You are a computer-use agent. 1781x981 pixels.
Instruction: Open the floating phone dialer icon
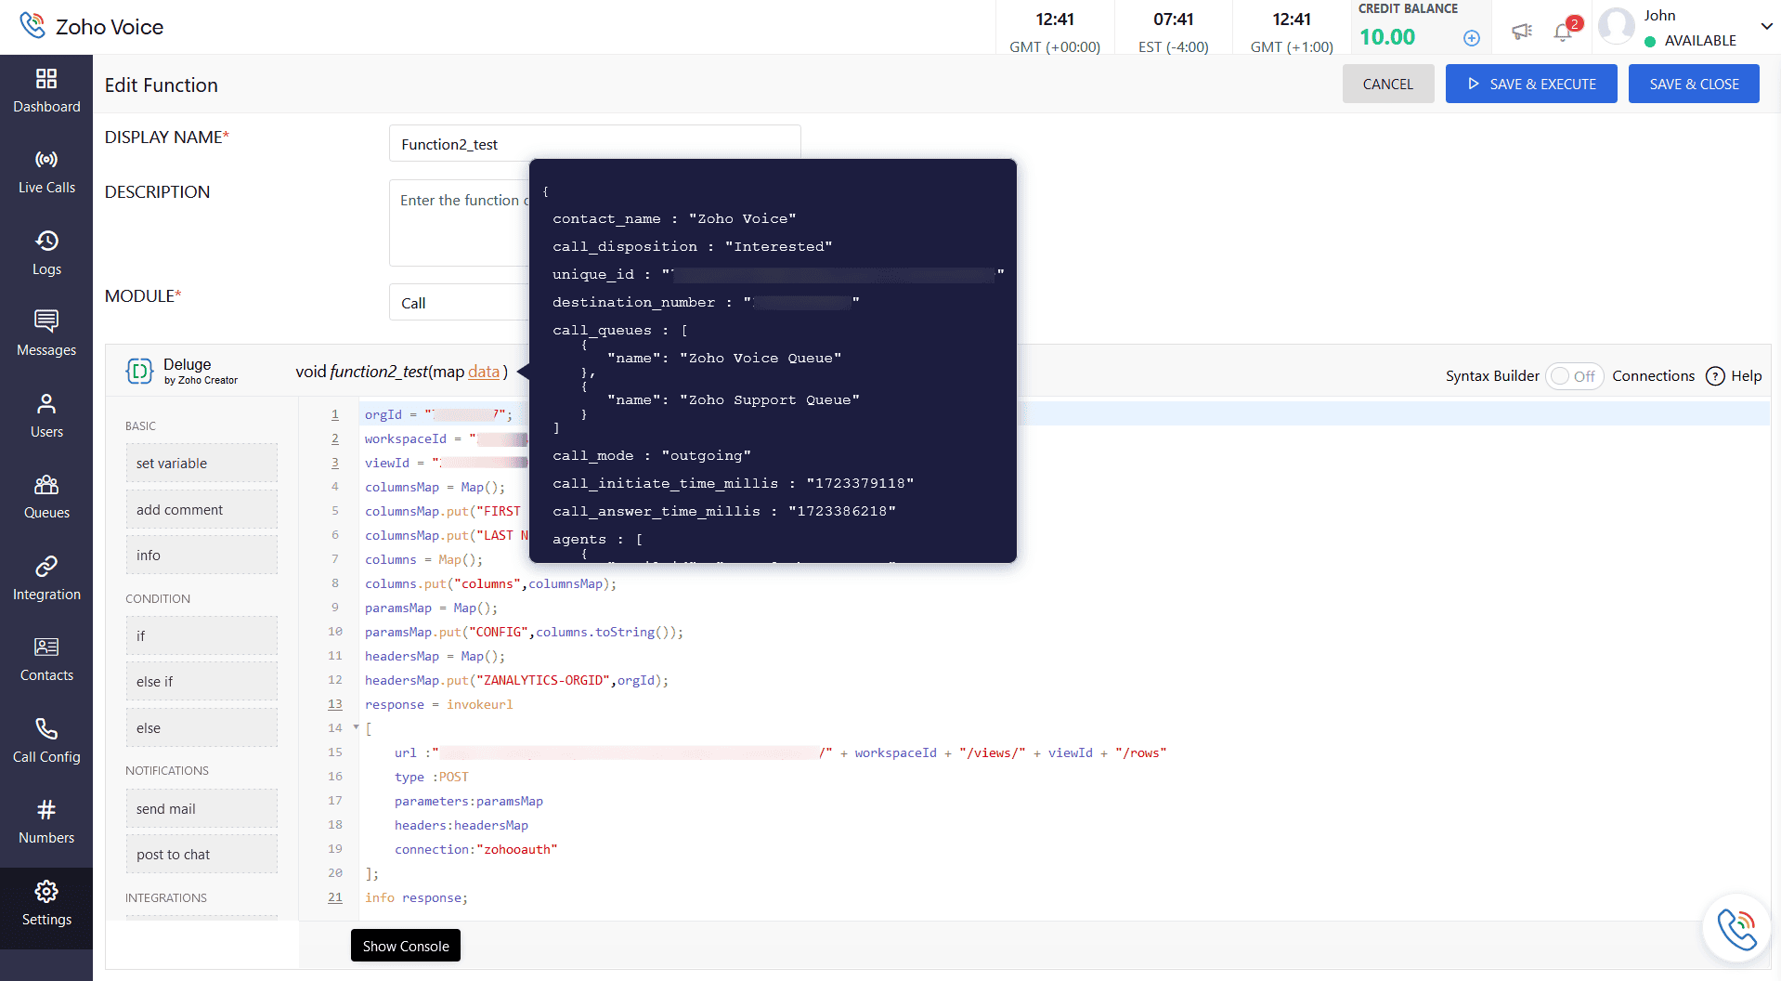[x=1735, y=928]
